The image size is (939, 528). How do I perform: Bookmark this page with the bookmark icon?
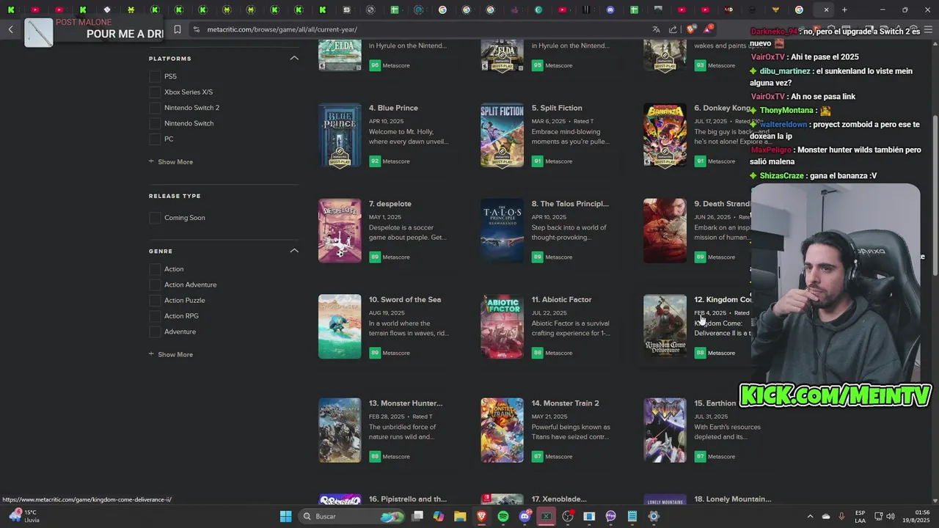coord(178,29)
